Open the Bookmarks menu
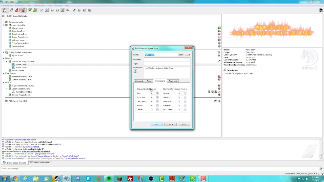Viewport: 324px width, 182px height. tap(20, 6)
